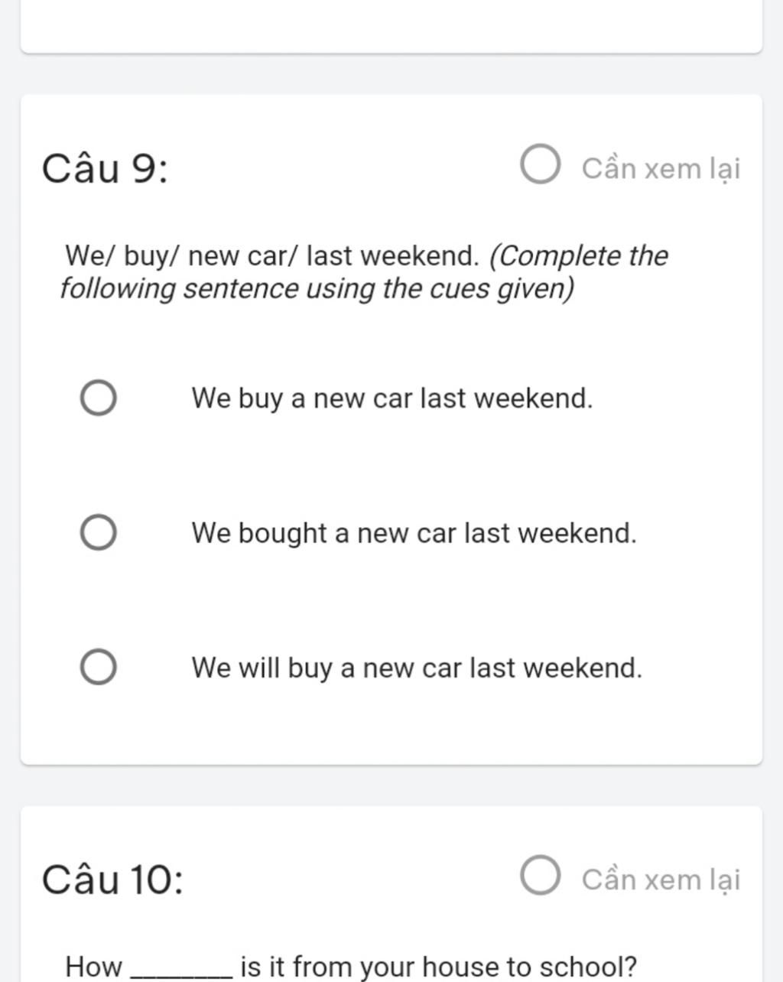Toggle Câu 10 review circle "Cần xem lại"

(x=541, y=876)
